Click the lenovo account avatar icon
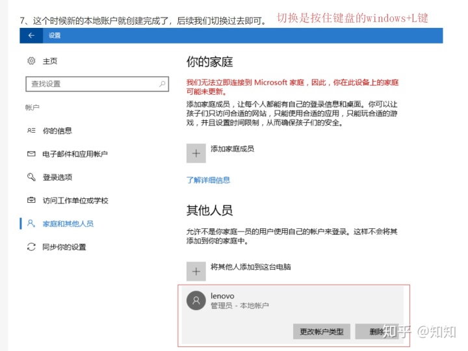 pyautogui.click(x=196, y=300)
